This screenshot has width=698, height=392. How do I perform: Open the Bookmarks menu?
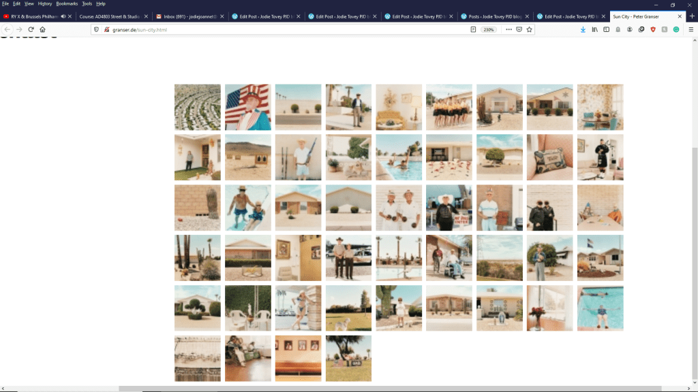67,3
